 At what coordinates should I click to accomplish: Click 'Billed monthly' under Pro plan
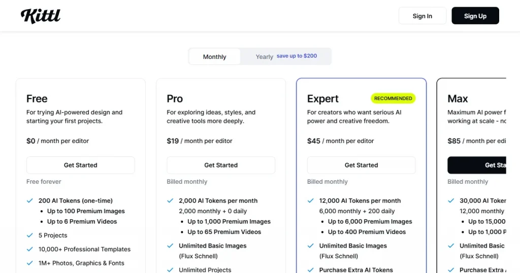click(x=187, y=182)
